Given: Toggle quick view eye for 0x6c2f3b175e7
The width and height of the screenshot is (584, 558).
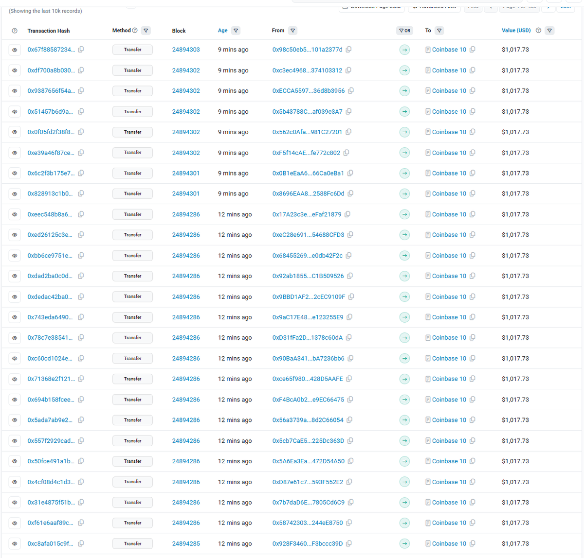Looking at the screenshot, I should [15, 173].
